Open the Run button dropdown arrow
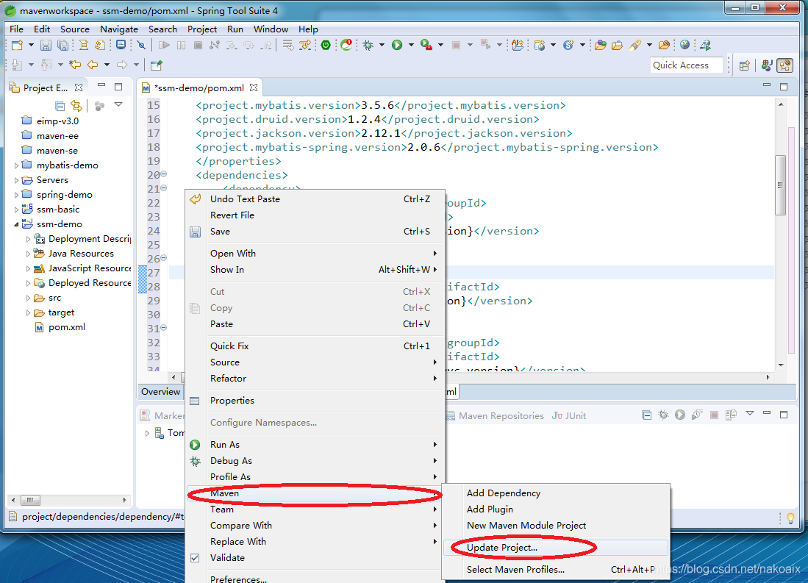 (410, 46)
